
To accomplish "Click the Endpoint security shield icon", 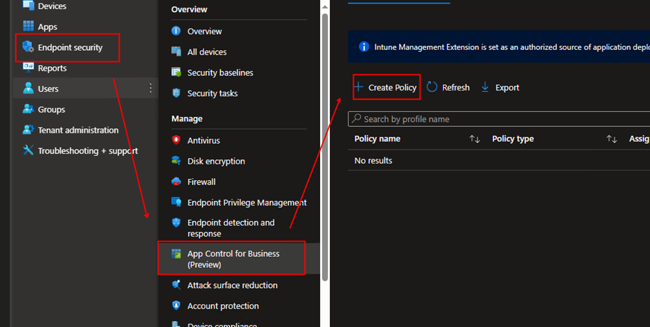I will pos(28,47).
